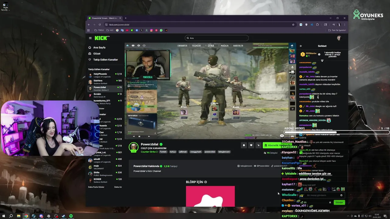Viewport: 390px width, 219px height.
Task: Click the sparkle plus button beside heart
Action: coord(258,145)
